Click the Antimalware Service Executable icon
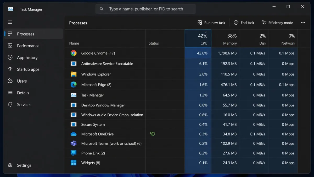314x177 pixels. pos(74,63)
